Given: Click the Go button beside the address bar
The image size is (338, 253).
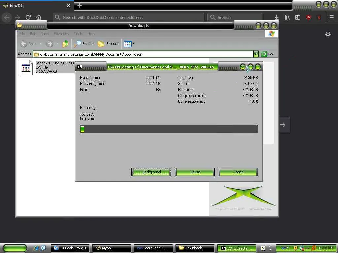Looking at the screenshot, I should pyautogui.click(x=267, y=54).
